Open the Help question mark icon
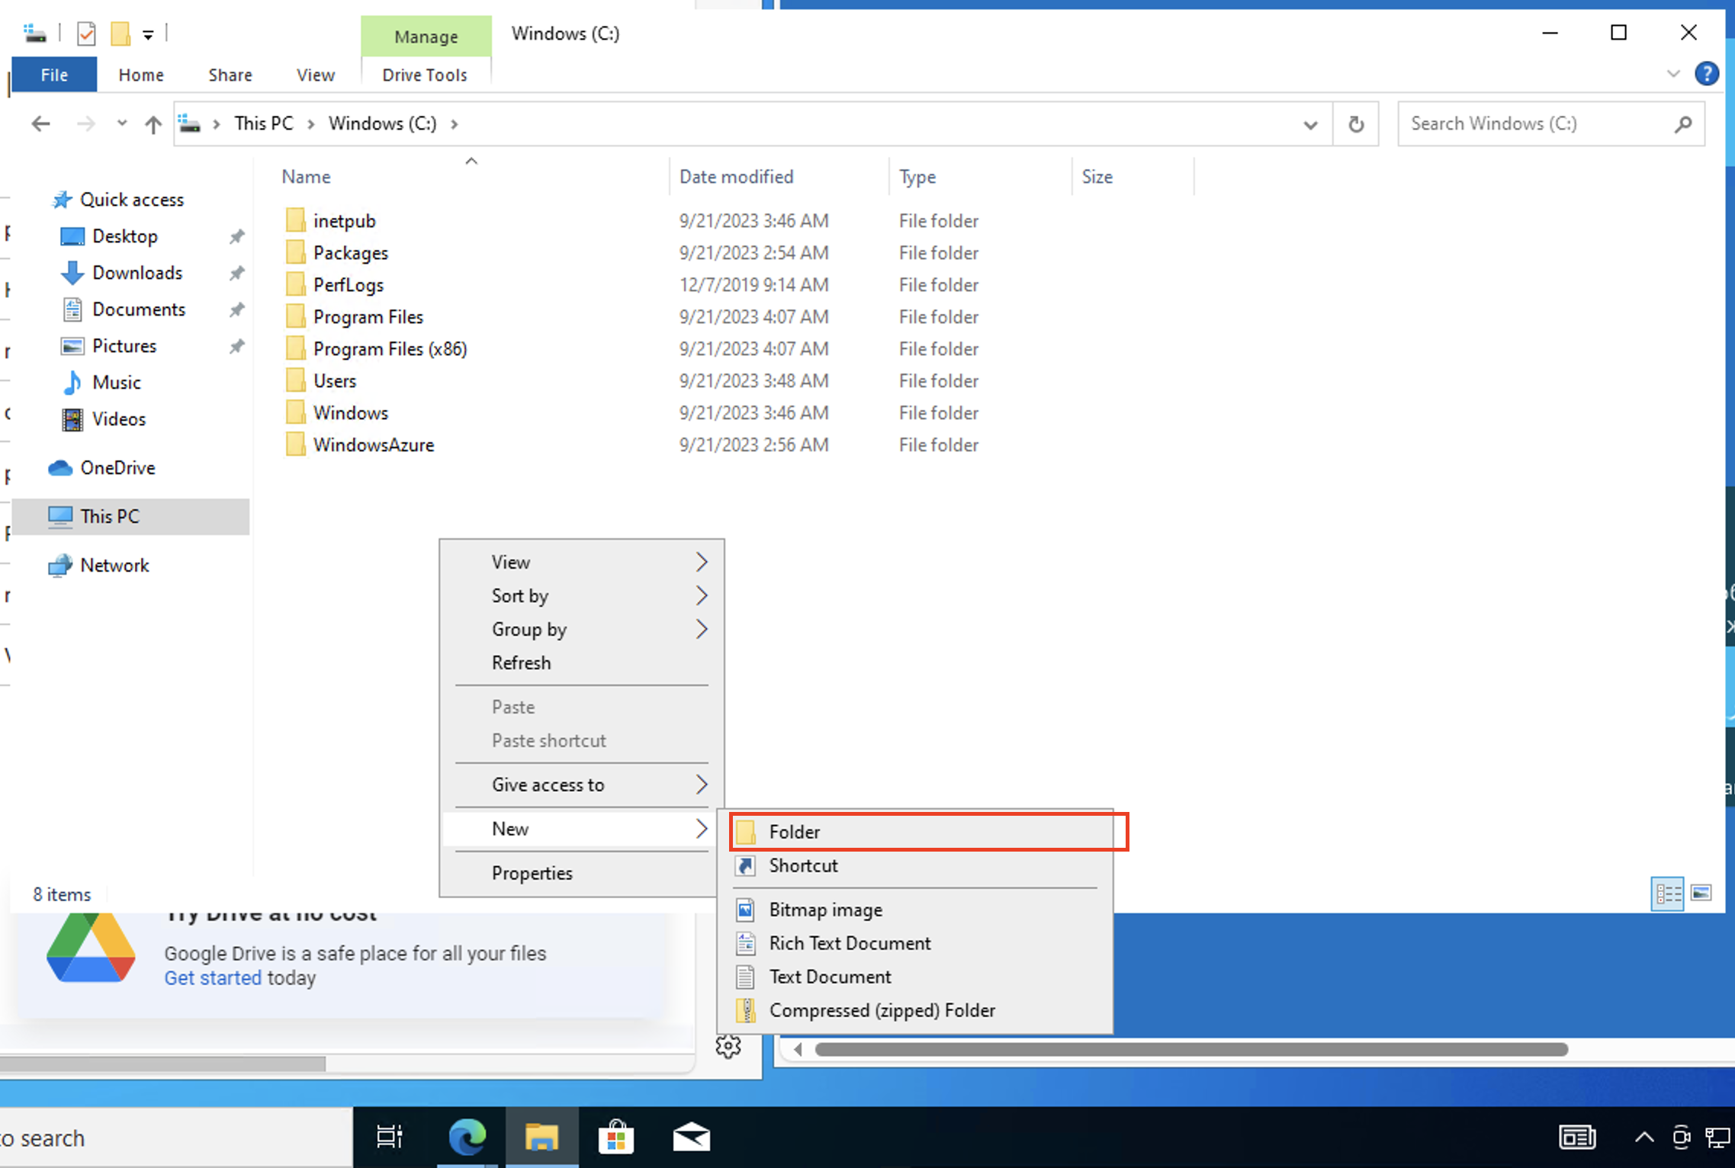 coord(1706,74)
